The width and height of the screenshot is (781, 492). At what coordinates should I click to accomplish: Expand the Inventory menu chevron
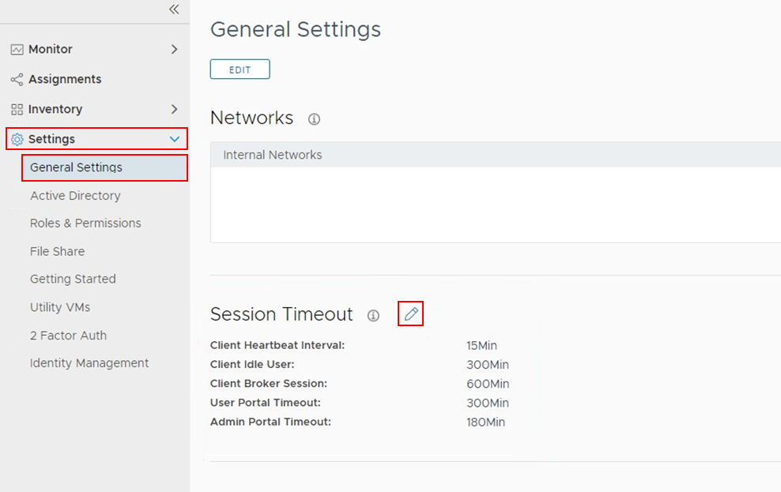pos(174,110)
